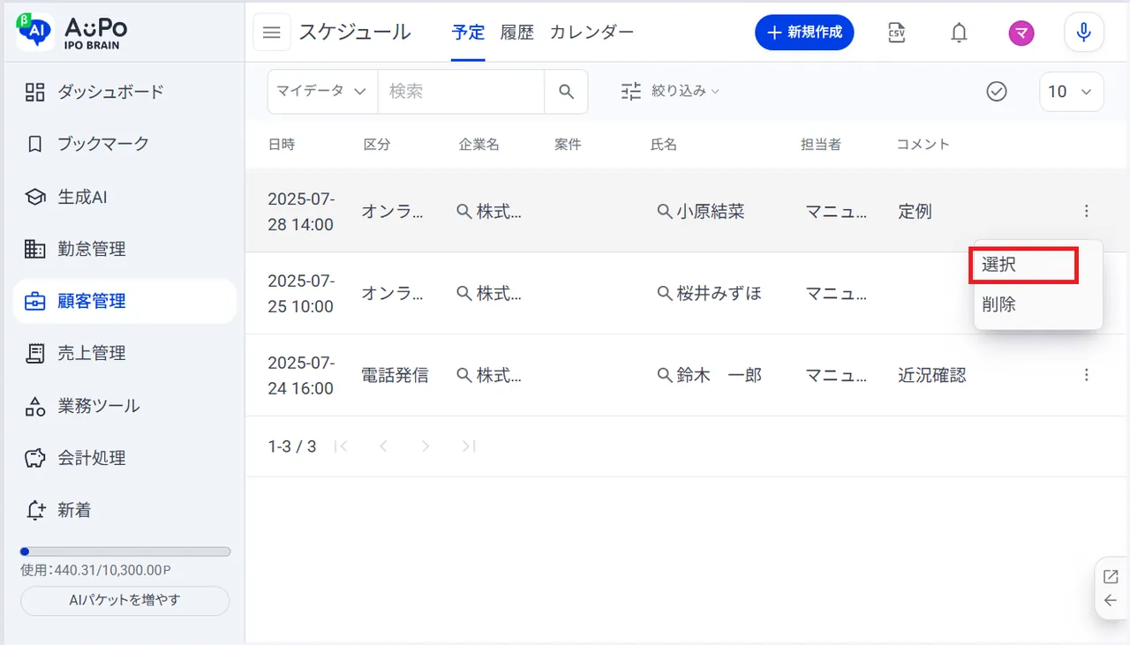Click magnifier beside 桜井みずほ name

665,293
